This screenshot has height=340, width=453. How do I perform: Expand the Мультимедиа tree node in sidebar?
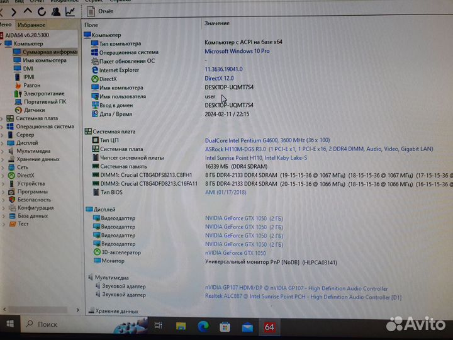click(3, 151)
